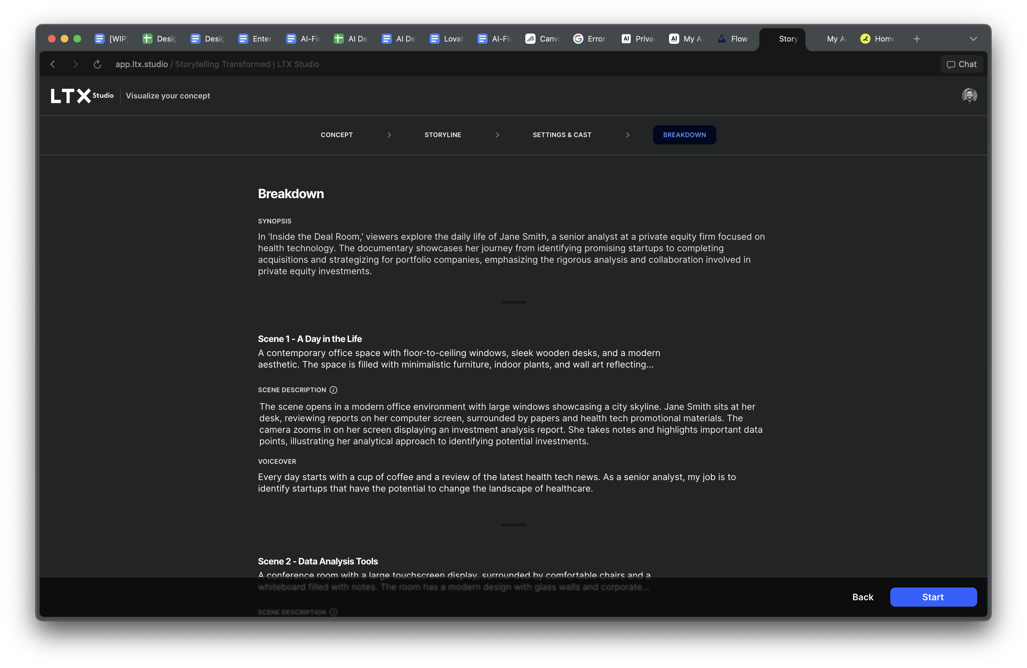Expand the tab list chevron

(973, 39)
